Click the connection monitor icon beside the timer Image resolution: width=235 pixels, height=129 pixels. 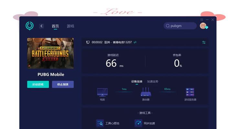pyautogui.click(x=88, y=42)
